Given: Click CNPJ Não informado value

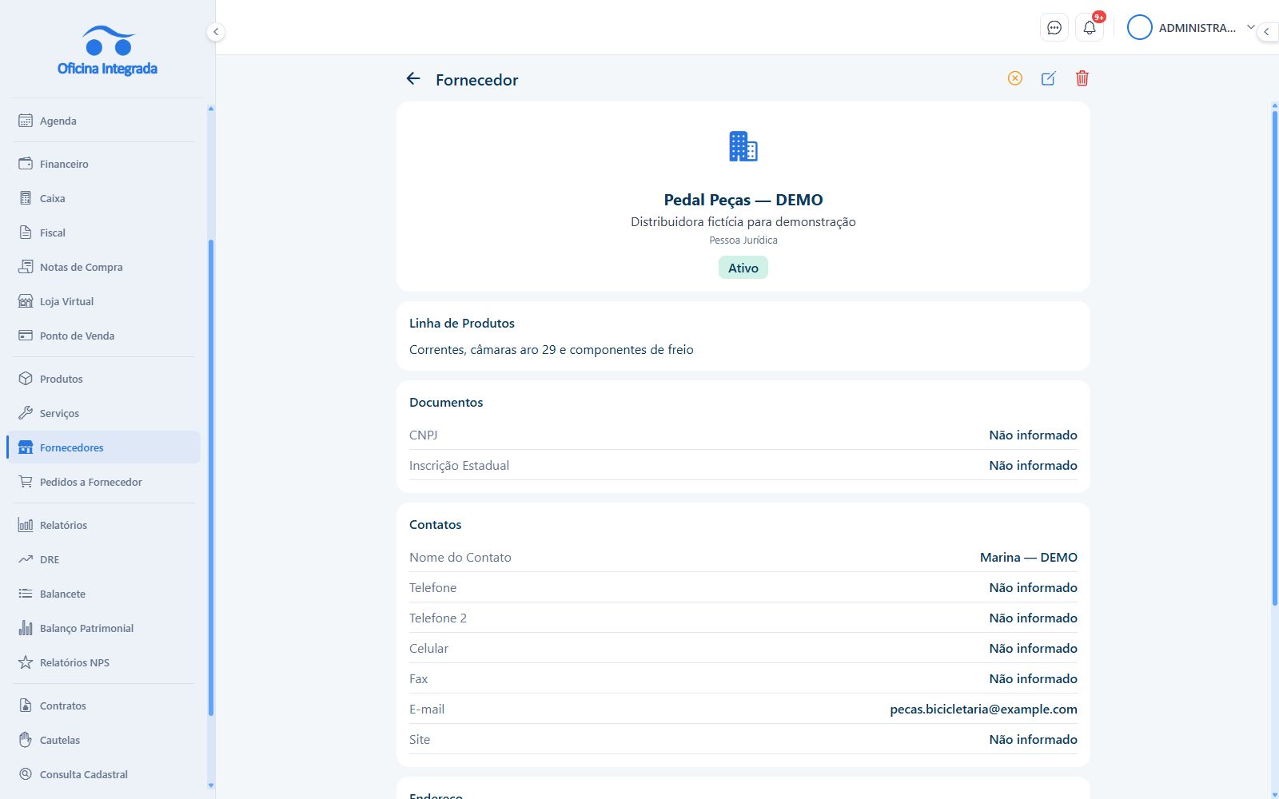Looking at the screenshot, I should pyautogui.click(x=1033, y=435).
